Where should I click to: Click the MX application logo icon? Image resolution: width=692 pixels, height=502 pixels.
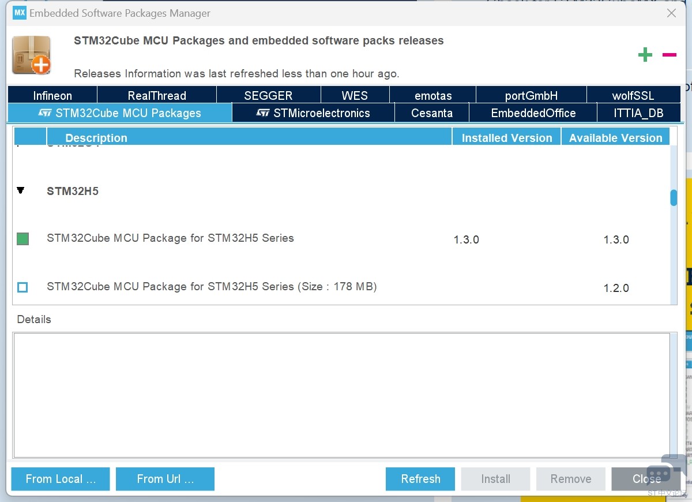pos(20,13)
